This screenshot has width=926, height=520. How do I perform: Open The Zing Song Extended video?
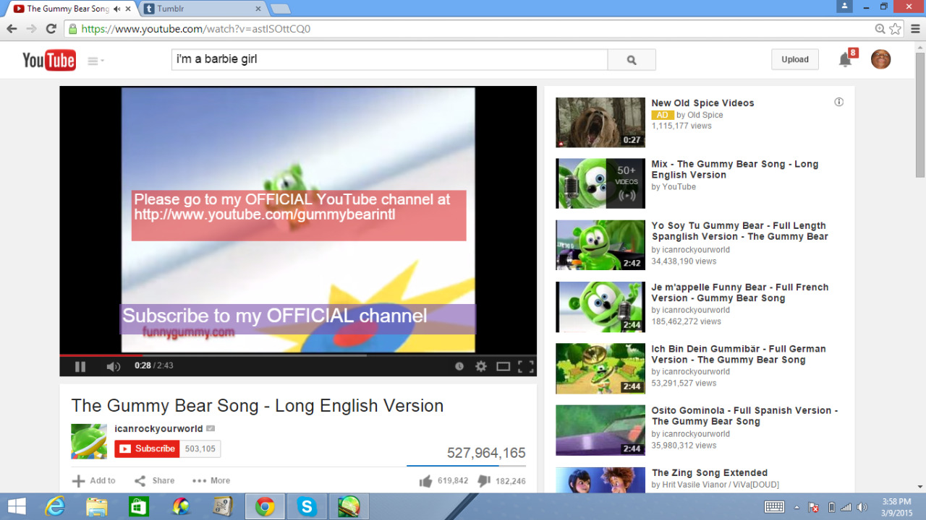click(x=709, y=473)
